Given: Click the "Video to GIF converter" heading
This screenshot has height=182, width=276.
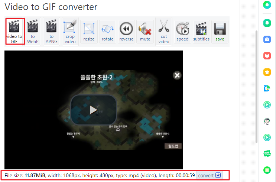Looking at the screenshot, I should 51,7.
